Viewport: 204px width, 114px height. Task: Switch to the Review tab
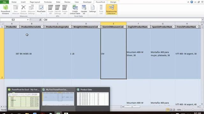coord(67,2)
